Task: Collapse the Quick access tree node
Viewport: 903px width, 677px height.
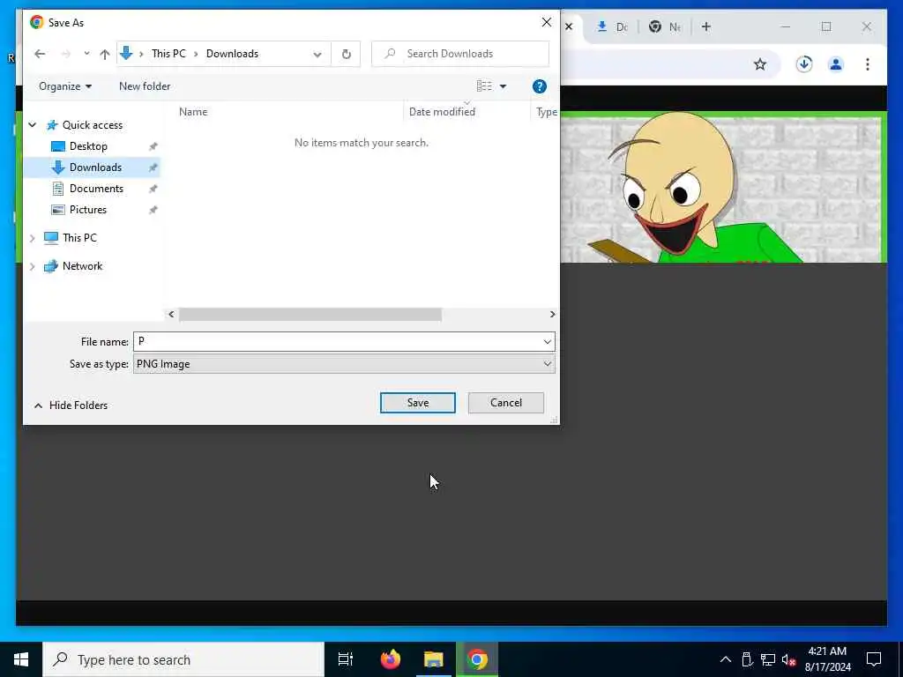Action: [x=33, y=125]
